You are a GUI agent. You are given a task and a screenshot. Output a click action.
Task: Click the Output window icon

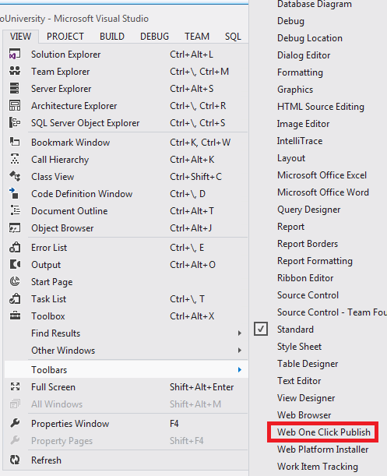pos(15,264)
